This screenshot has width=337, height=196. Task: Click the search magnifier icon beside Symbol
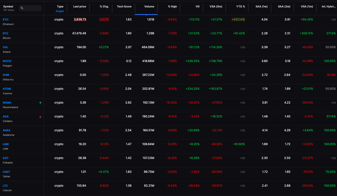coord(22,8)
